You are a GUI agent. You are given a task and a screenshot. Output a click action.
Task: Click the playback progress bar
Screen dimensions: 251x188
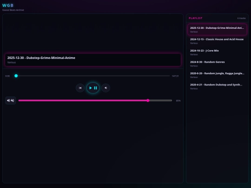[x=92, y=76]
